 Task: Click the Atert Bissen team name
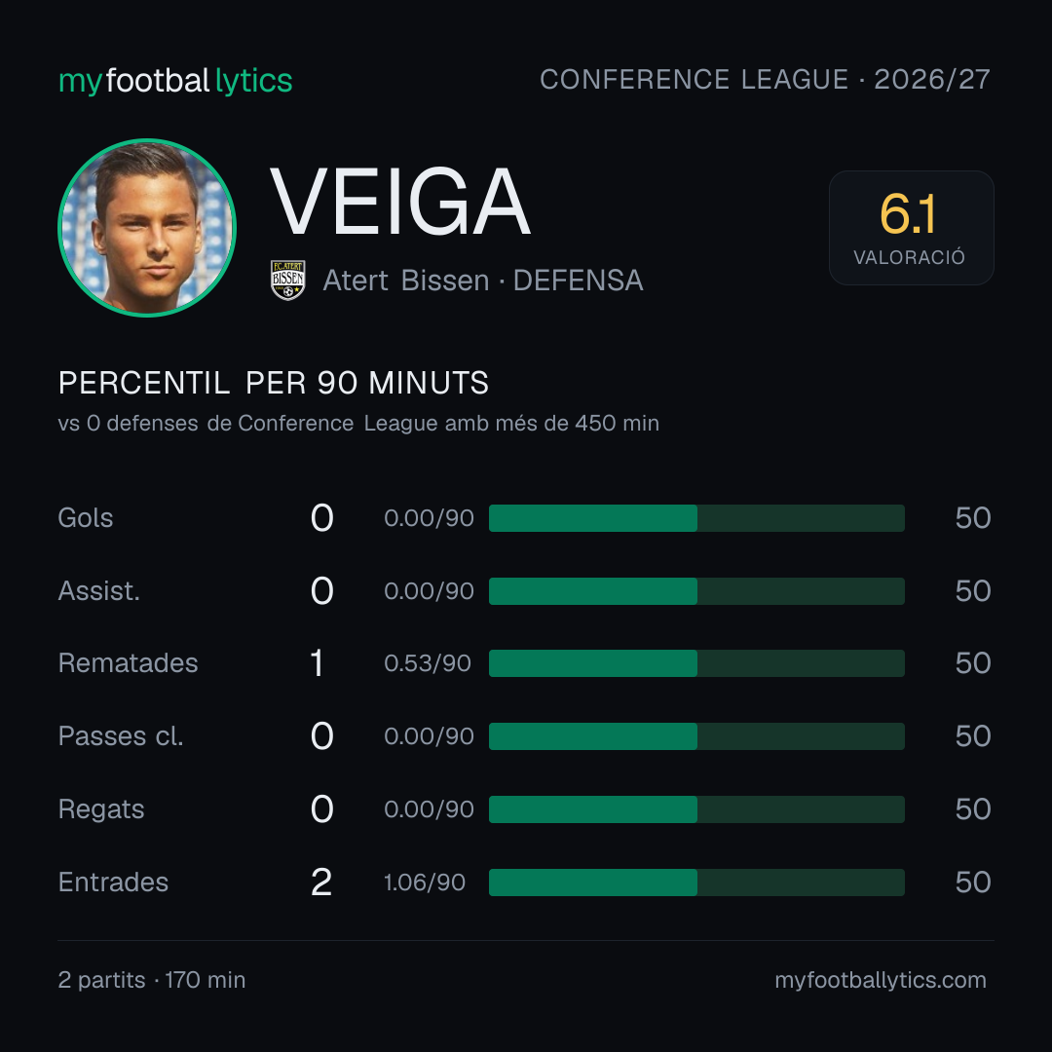(406, 281)
